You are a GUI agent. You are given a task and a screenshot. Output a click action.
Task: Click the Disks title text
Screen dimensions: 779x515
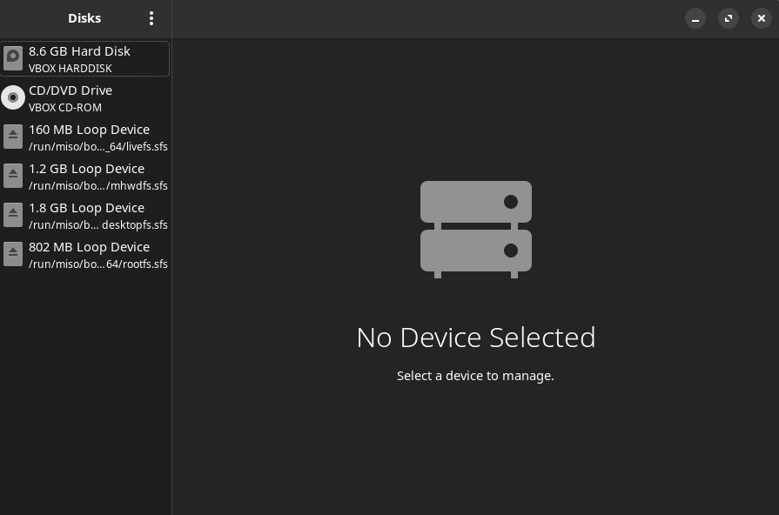click(84, 17)
